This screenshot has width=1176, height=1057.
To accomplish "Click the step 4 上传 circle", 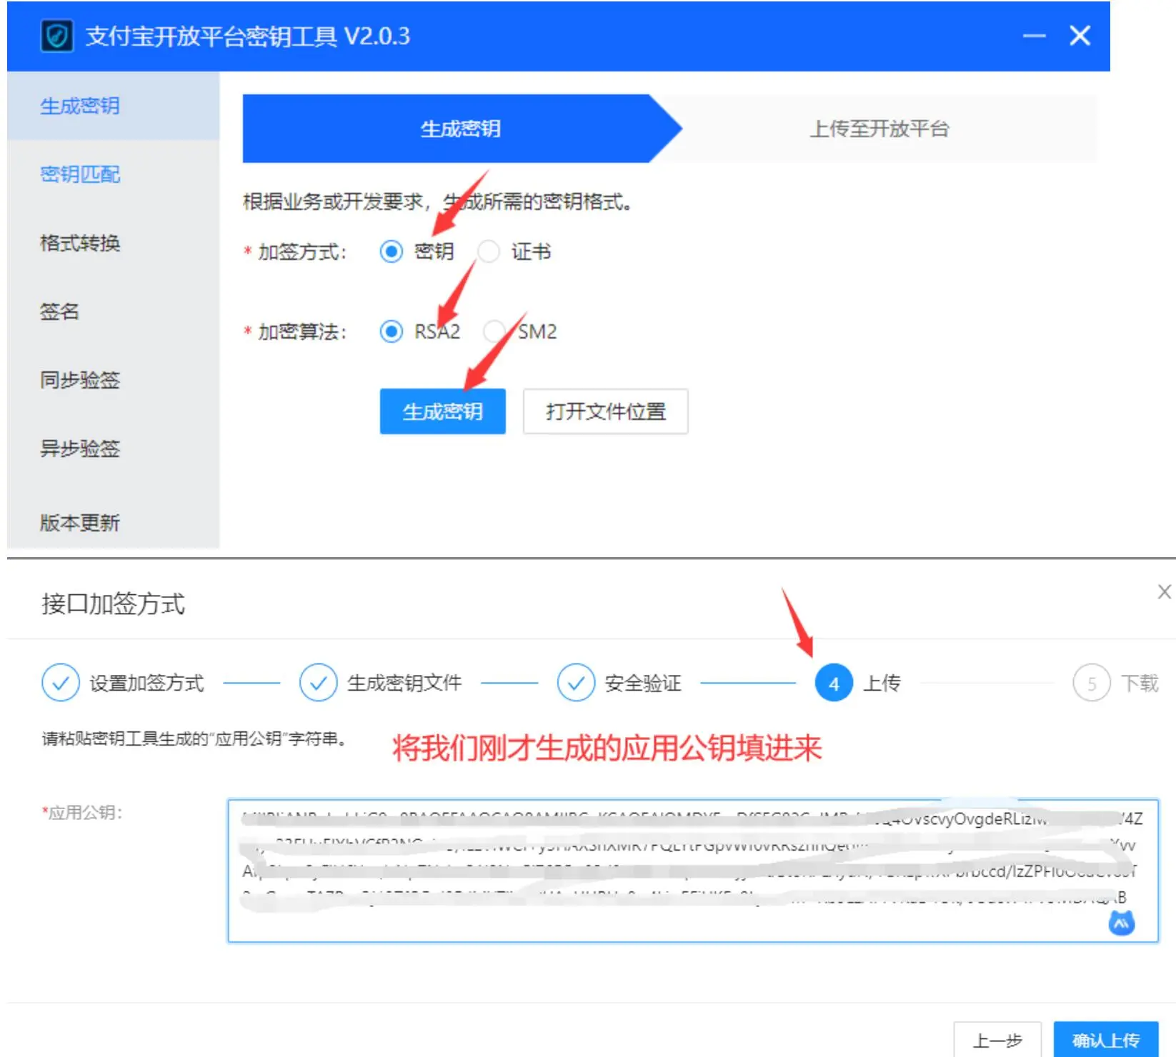I will pos(834,683).
